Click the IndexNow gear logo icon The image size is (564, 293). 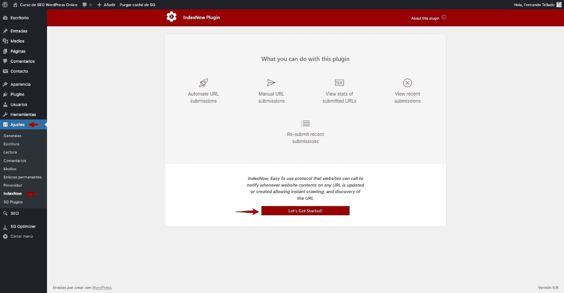(171, 17)
